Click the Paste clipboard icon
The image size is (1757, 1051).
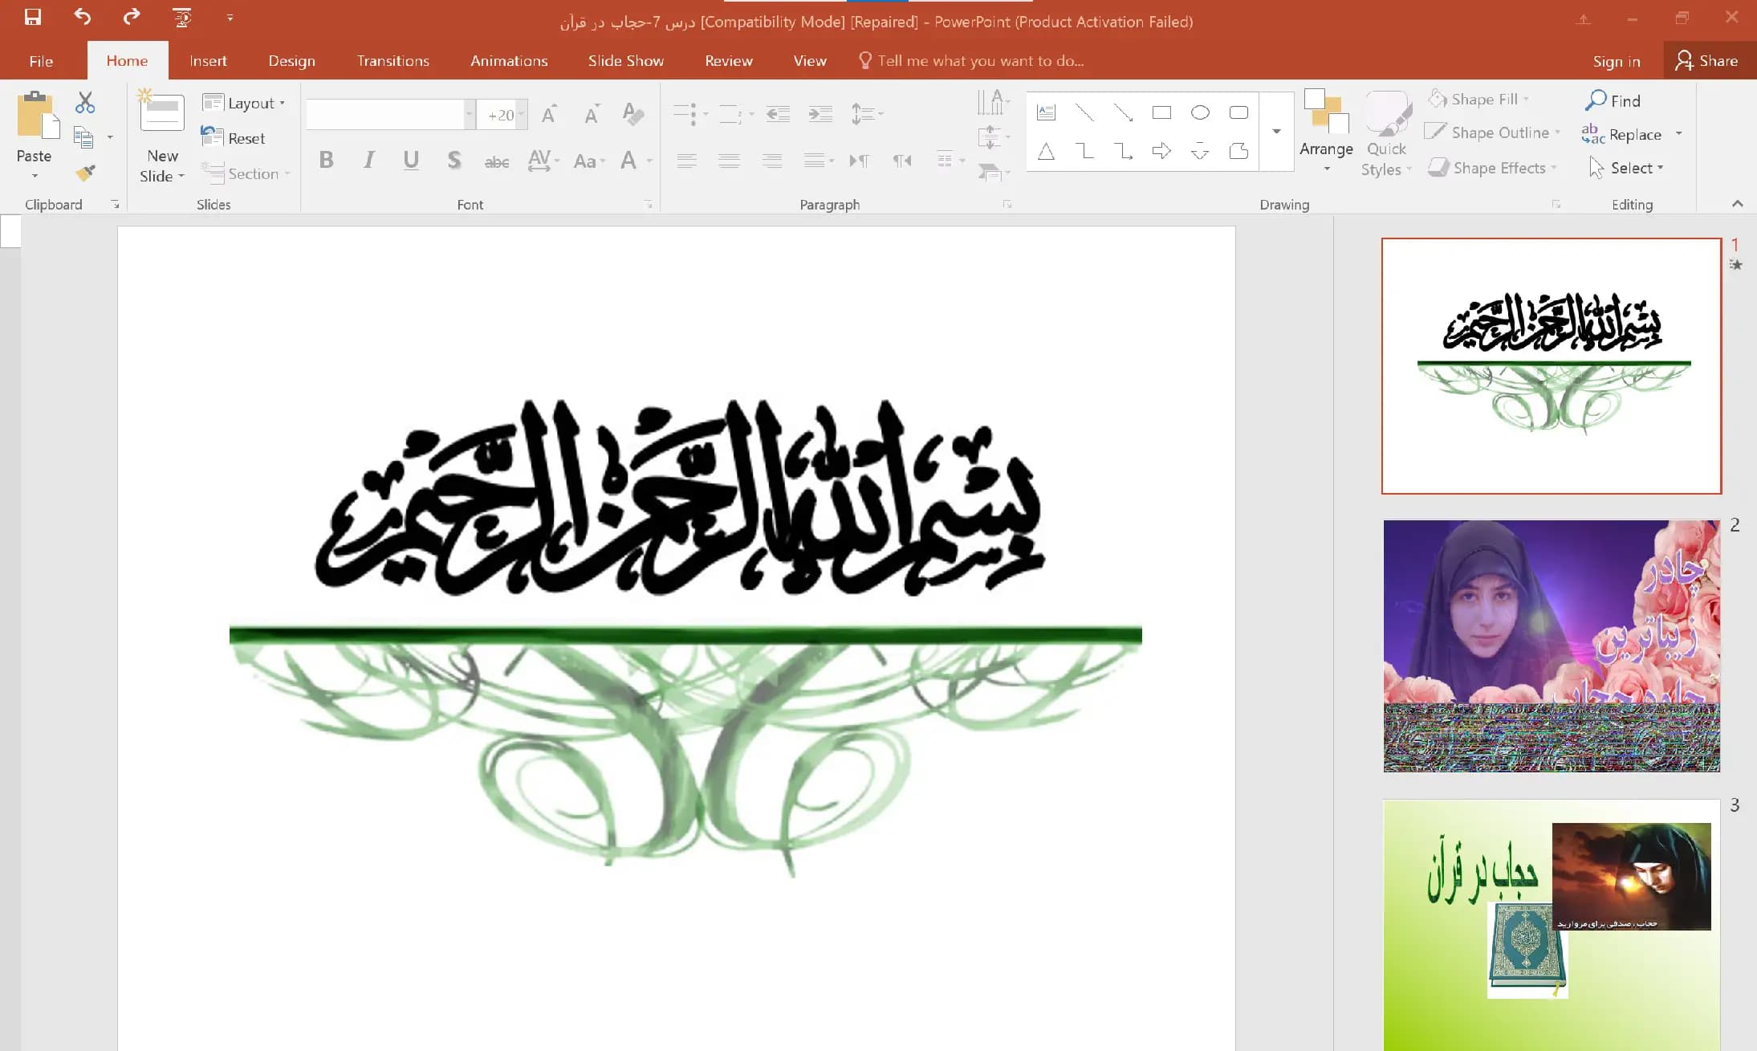(x=37, y=114)
